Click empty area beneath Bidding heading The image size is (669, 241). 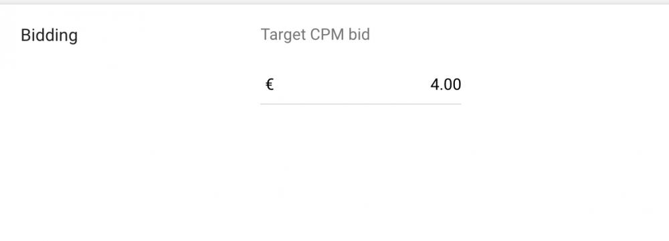[x=49, y=128]
